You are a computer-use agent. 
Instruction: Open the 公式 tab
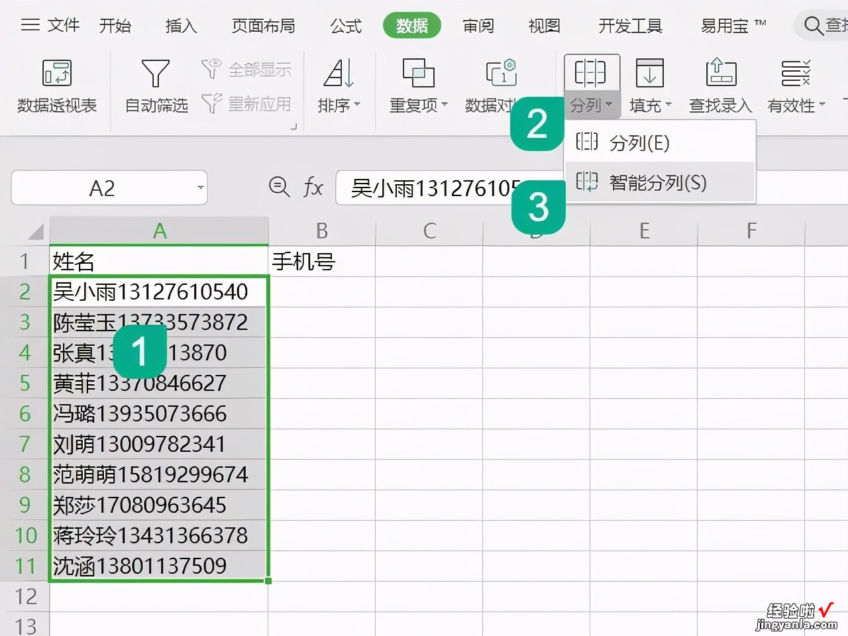pos(346,26)
